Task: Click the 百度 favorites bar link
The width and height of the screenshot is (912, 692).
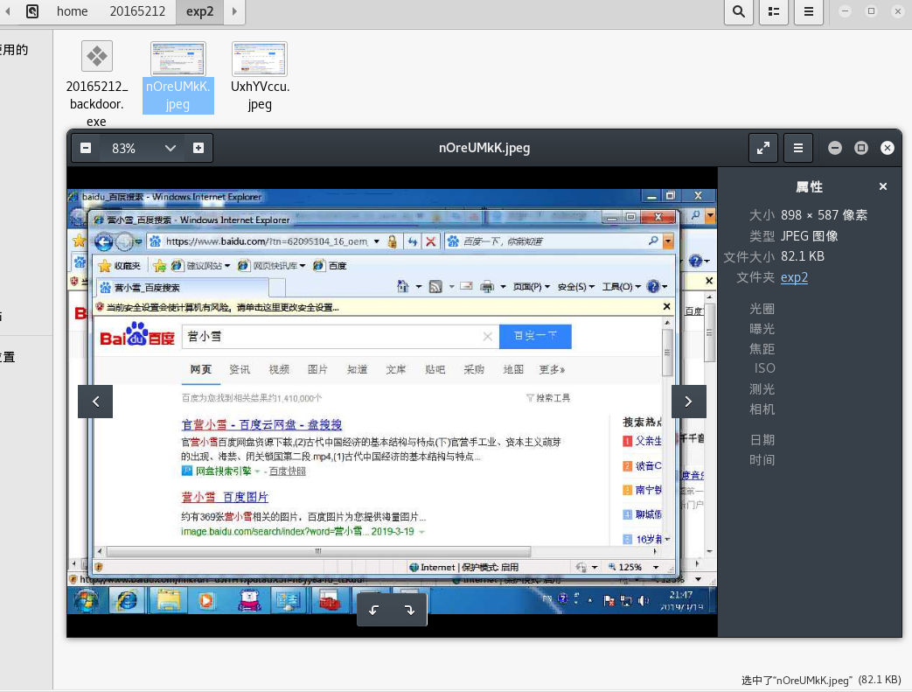Action: pyautogui.click(x=330, y=266)
